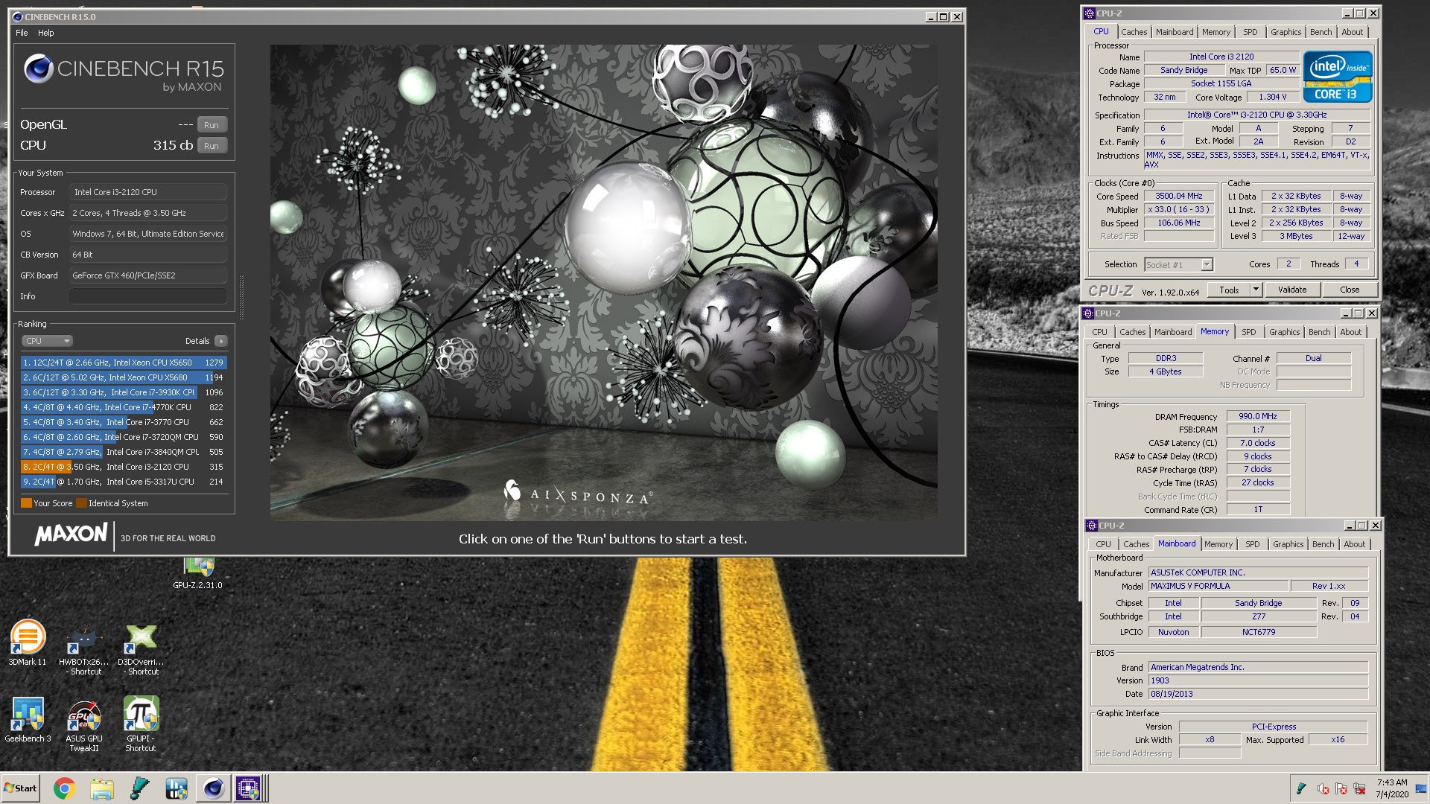Open the disconnected network tray icon
Viewport: 1430px width, 804px height.
[x=1360, y=788]
